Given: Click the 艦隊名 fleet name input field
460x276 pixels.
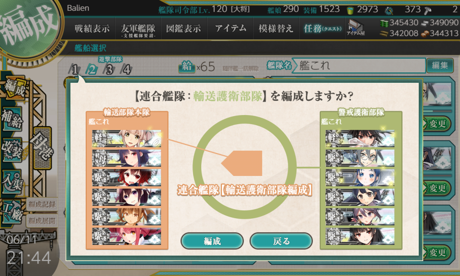Looking at the screenshot, I should pos(359,65).
